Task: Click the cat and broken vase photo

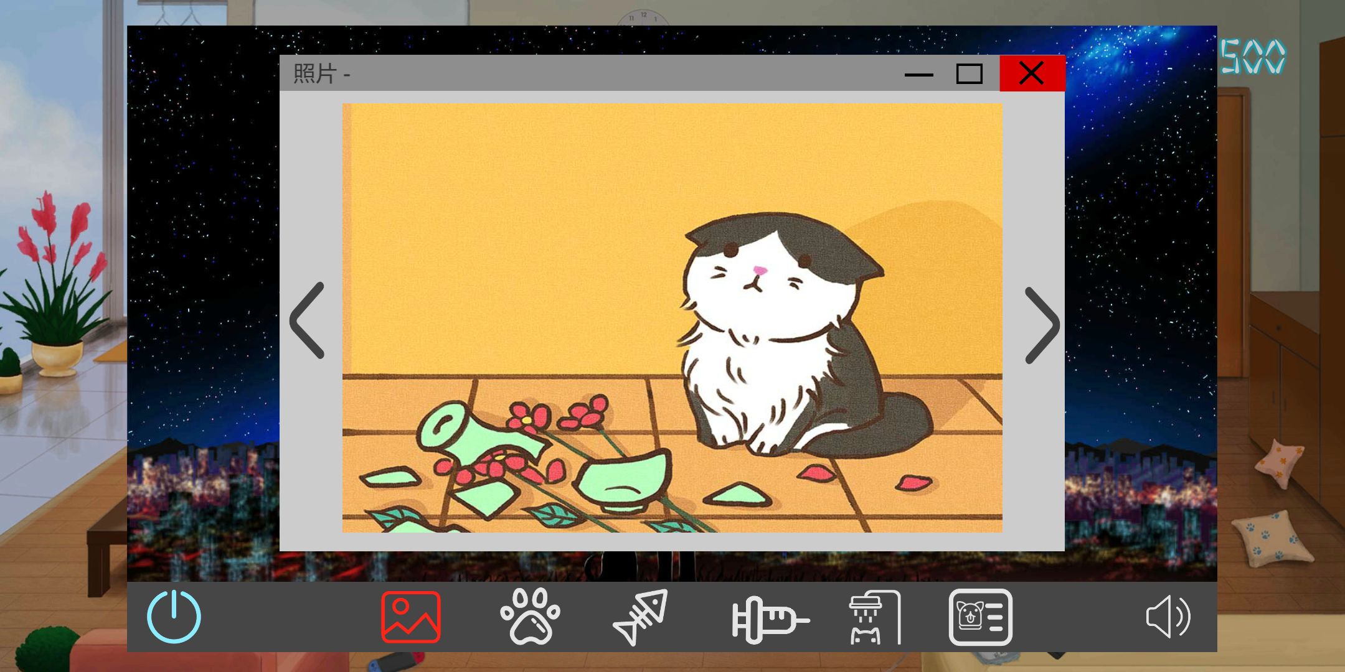Action: pyautogui.click(x=672, y=318)
